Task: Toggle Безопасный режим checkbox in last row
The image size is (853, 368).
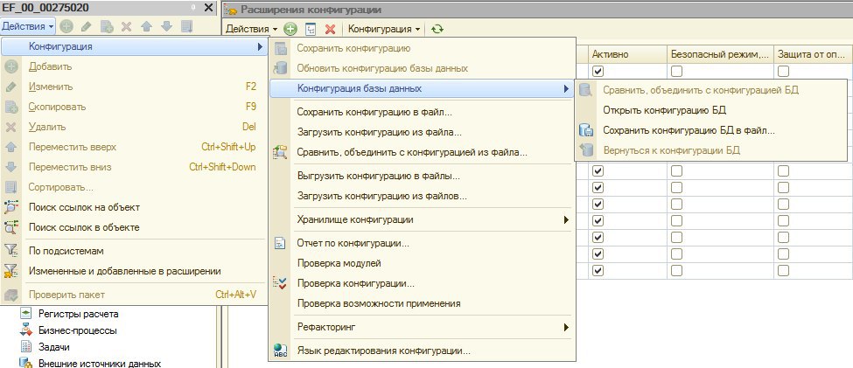Action: pos(676,270)
